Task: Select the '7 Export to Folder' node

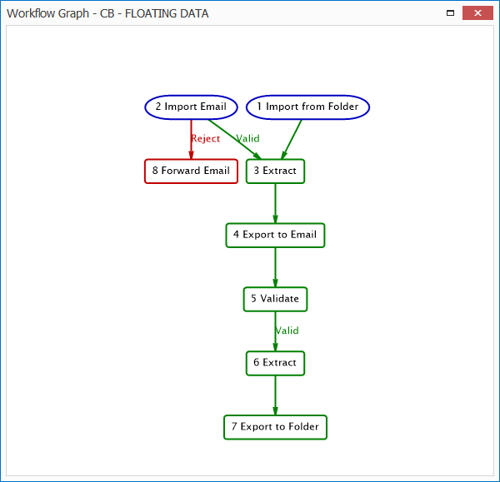Action: click(275, 427)
